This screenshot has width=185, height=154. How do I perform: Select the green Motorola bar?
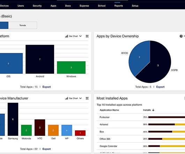[27, 130]
